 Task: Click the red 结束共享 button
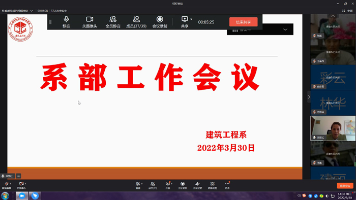[244, 22]
